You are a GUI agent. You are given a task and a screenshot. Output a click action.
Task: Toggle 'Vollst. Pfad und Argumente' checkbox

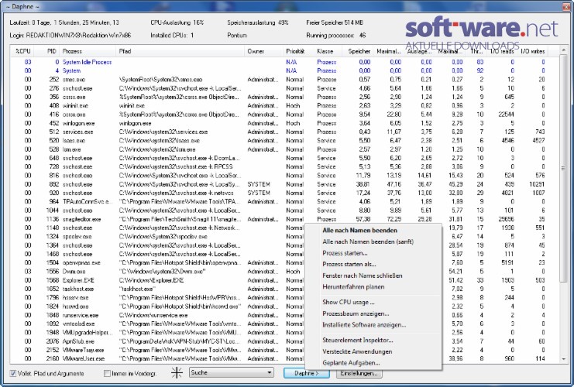point(13,374)
